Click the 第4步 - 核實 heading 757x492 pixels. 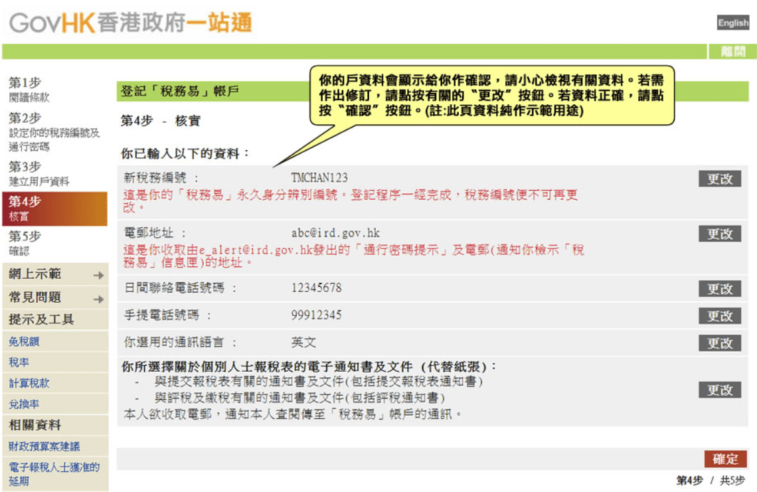coord(160,120)
